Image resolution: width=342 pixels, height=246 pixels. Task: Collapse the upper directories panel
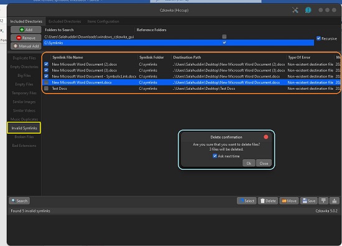323,201
